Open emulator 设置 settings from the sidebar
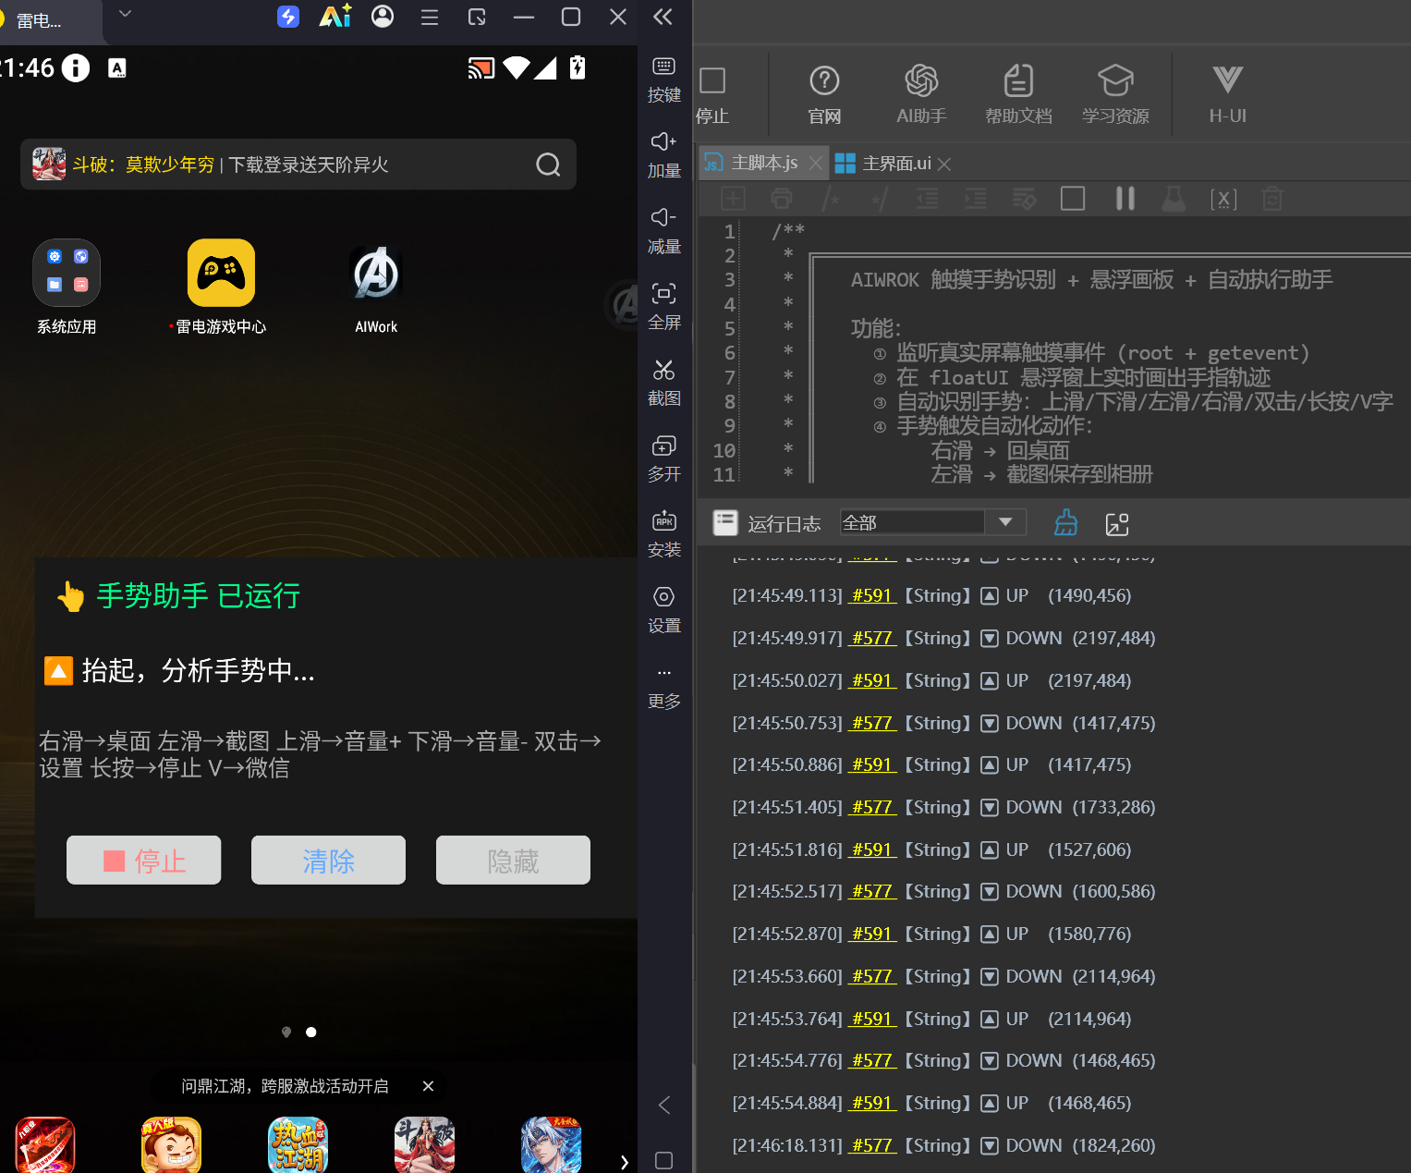The height and width of the screenshot is (1173, 1411). (x=663, y=608)
